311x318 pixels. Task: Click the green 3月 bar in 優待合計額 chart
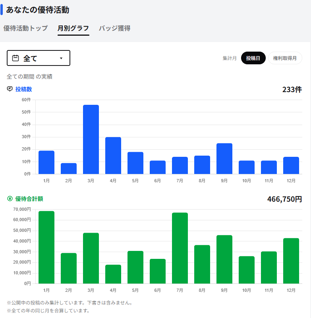point(91,258)
